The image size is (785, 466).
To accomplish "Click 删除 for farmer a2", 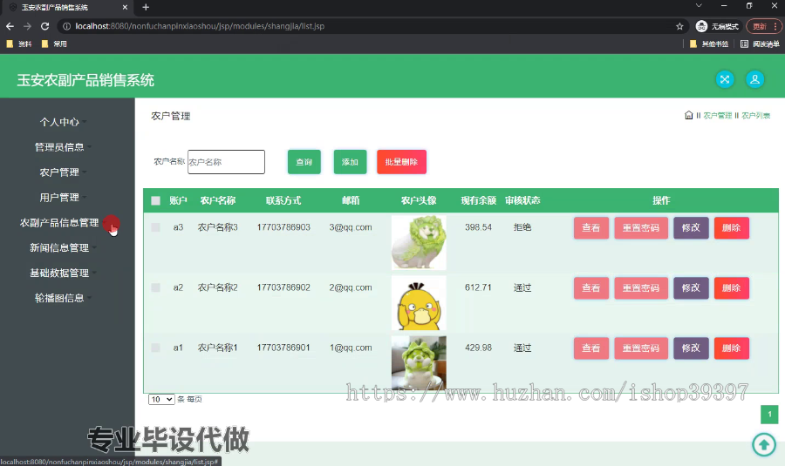I will (x=732, y=288).
